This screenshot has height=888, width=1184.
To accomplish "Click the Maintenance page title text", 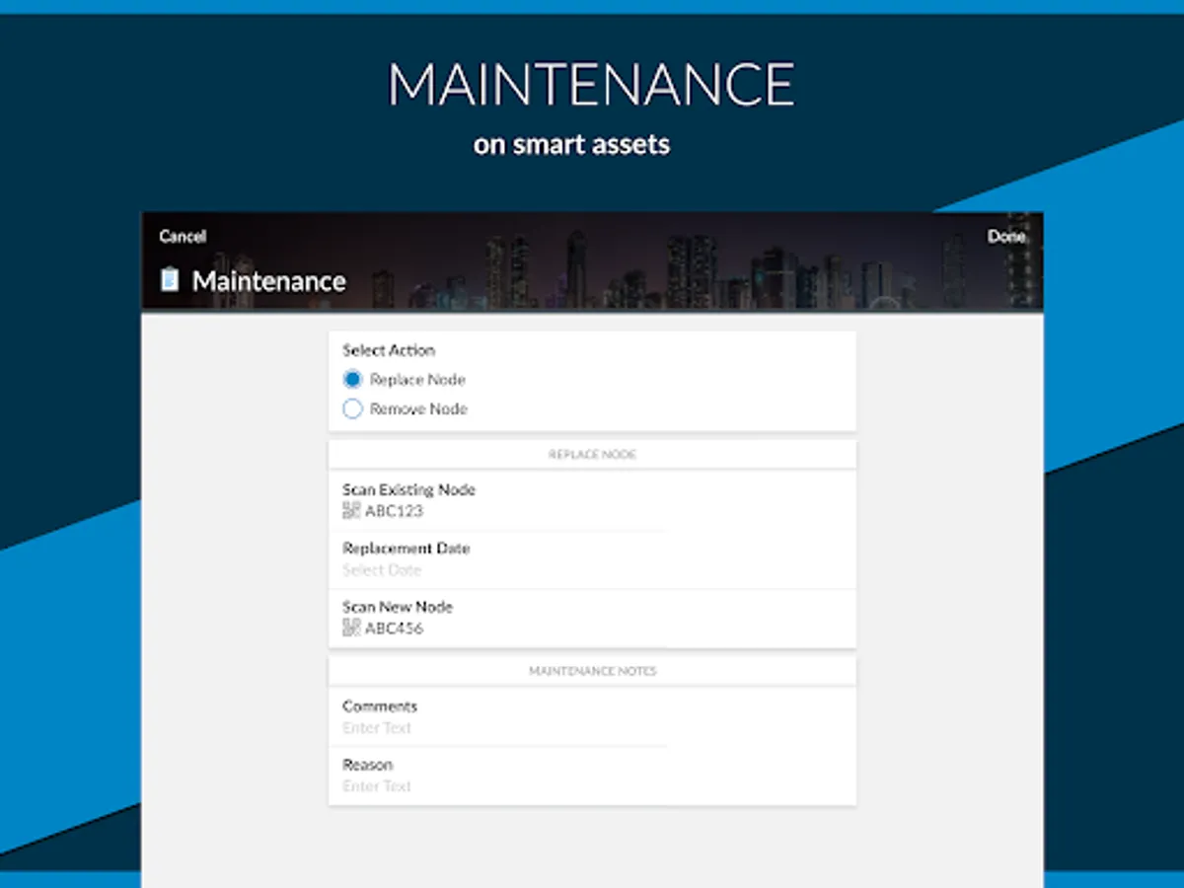I will tap(268, 281).
